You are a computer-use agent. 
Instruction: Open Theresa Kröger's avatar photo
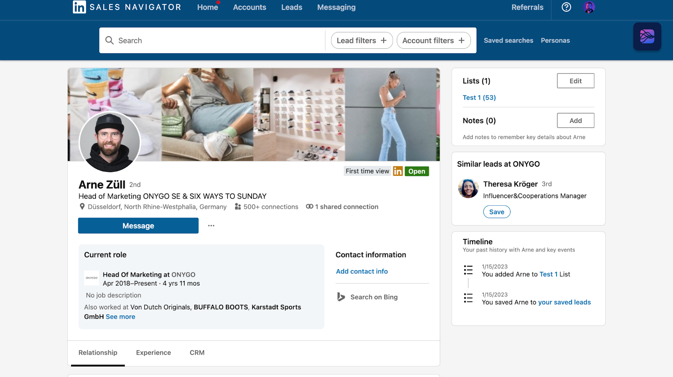[469, 188]
